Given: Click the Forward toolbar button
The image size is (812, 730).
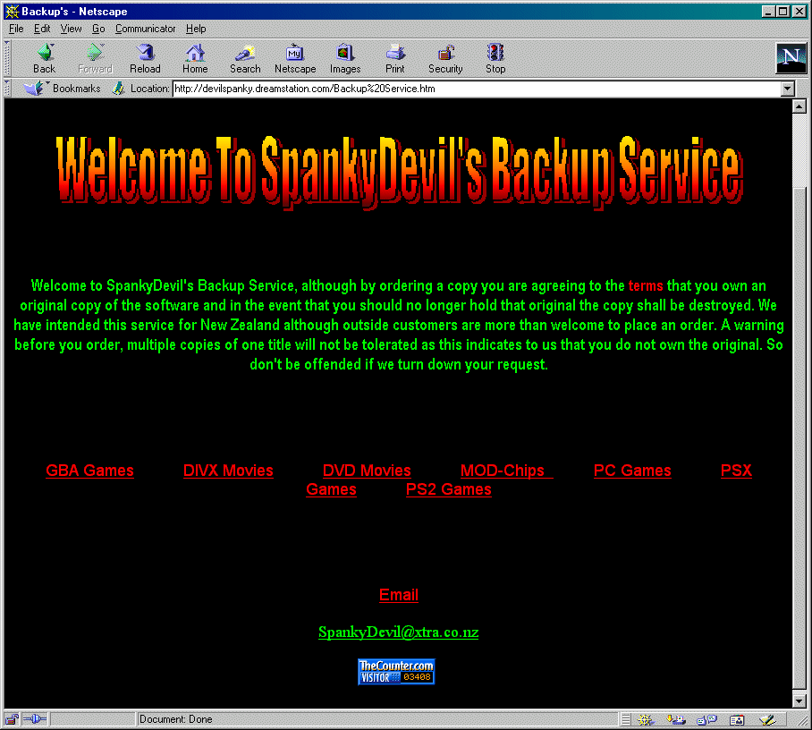Looking at the screenshot, I should coord(95,58).
